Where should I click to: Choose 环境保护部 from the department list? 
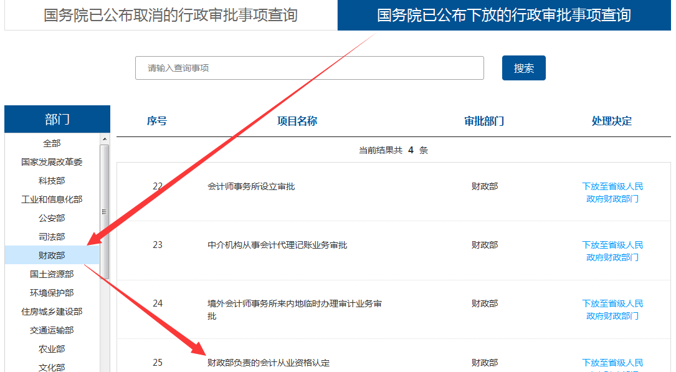pyautogui.click(x=52, y=293)
